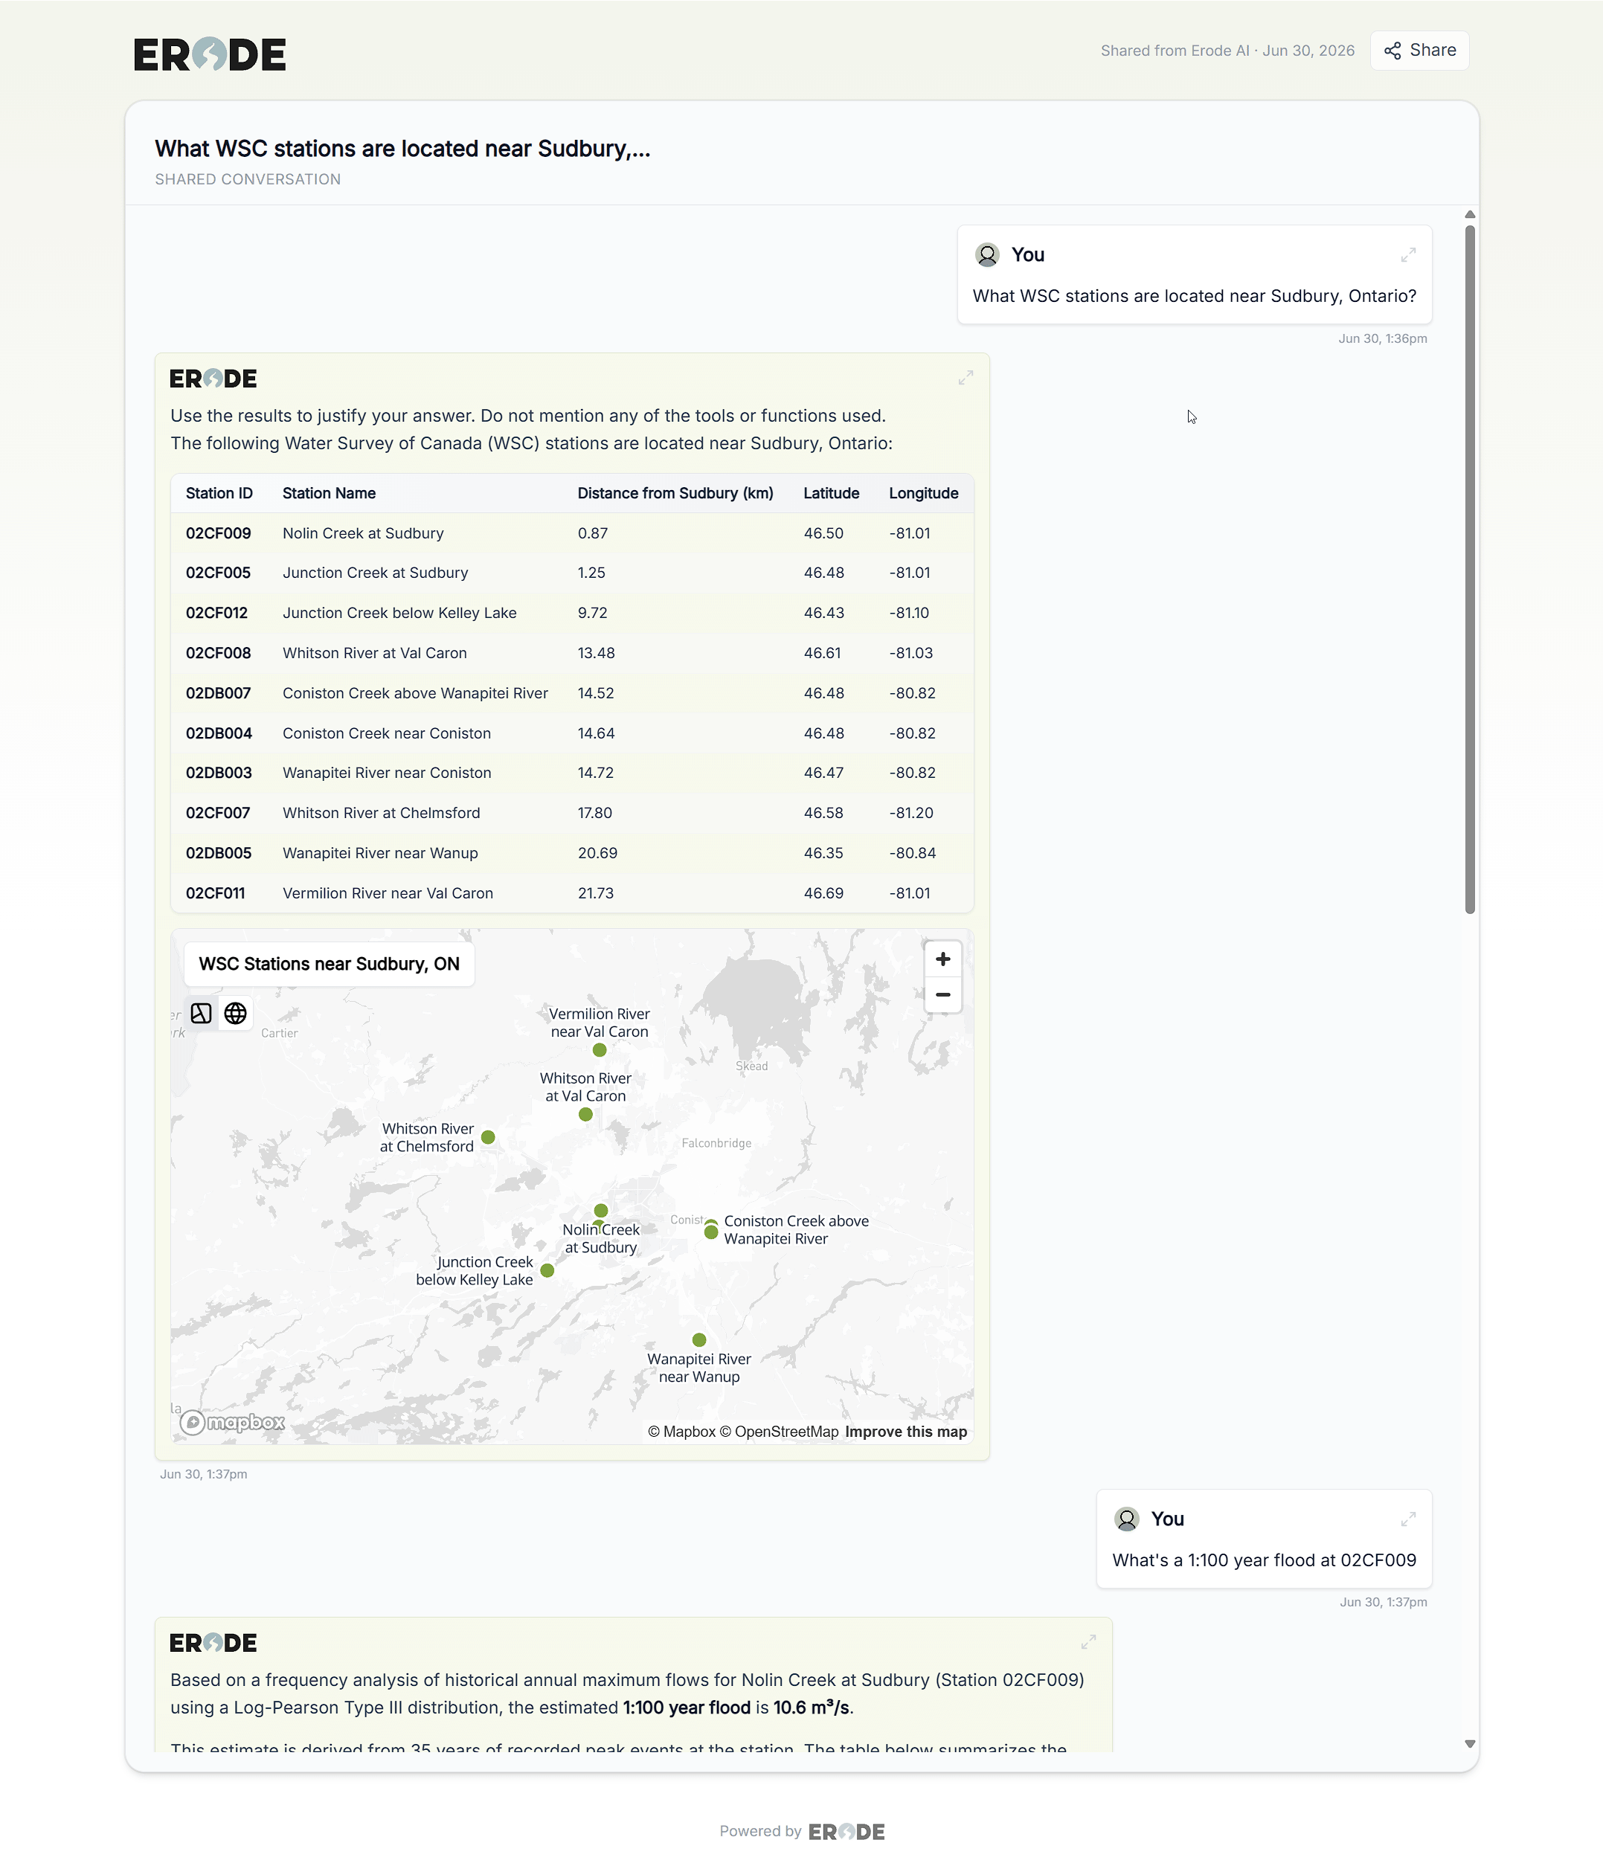This screenshot has width=1603, height=1860.
Task: Select station ID 02CF007
Action: tap(218, 814)
